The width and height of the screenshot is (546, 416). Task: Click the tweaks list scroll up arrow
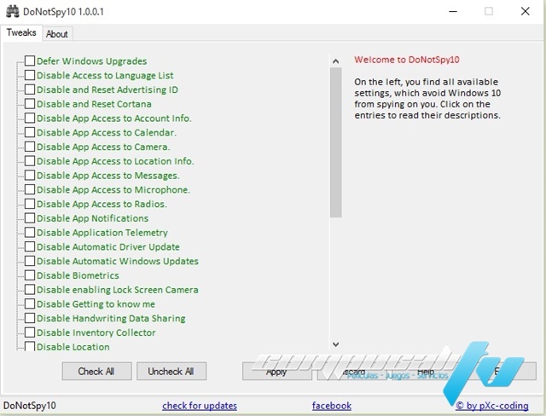335,61
